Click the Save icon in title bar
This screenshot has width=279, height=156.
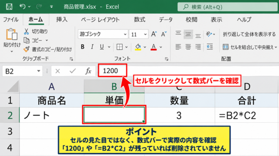pyautogui.click(x=9, y=7)
